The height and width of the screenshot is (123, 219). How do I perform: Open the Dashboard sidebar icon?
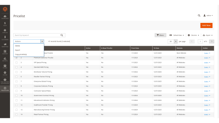(5, 17)
